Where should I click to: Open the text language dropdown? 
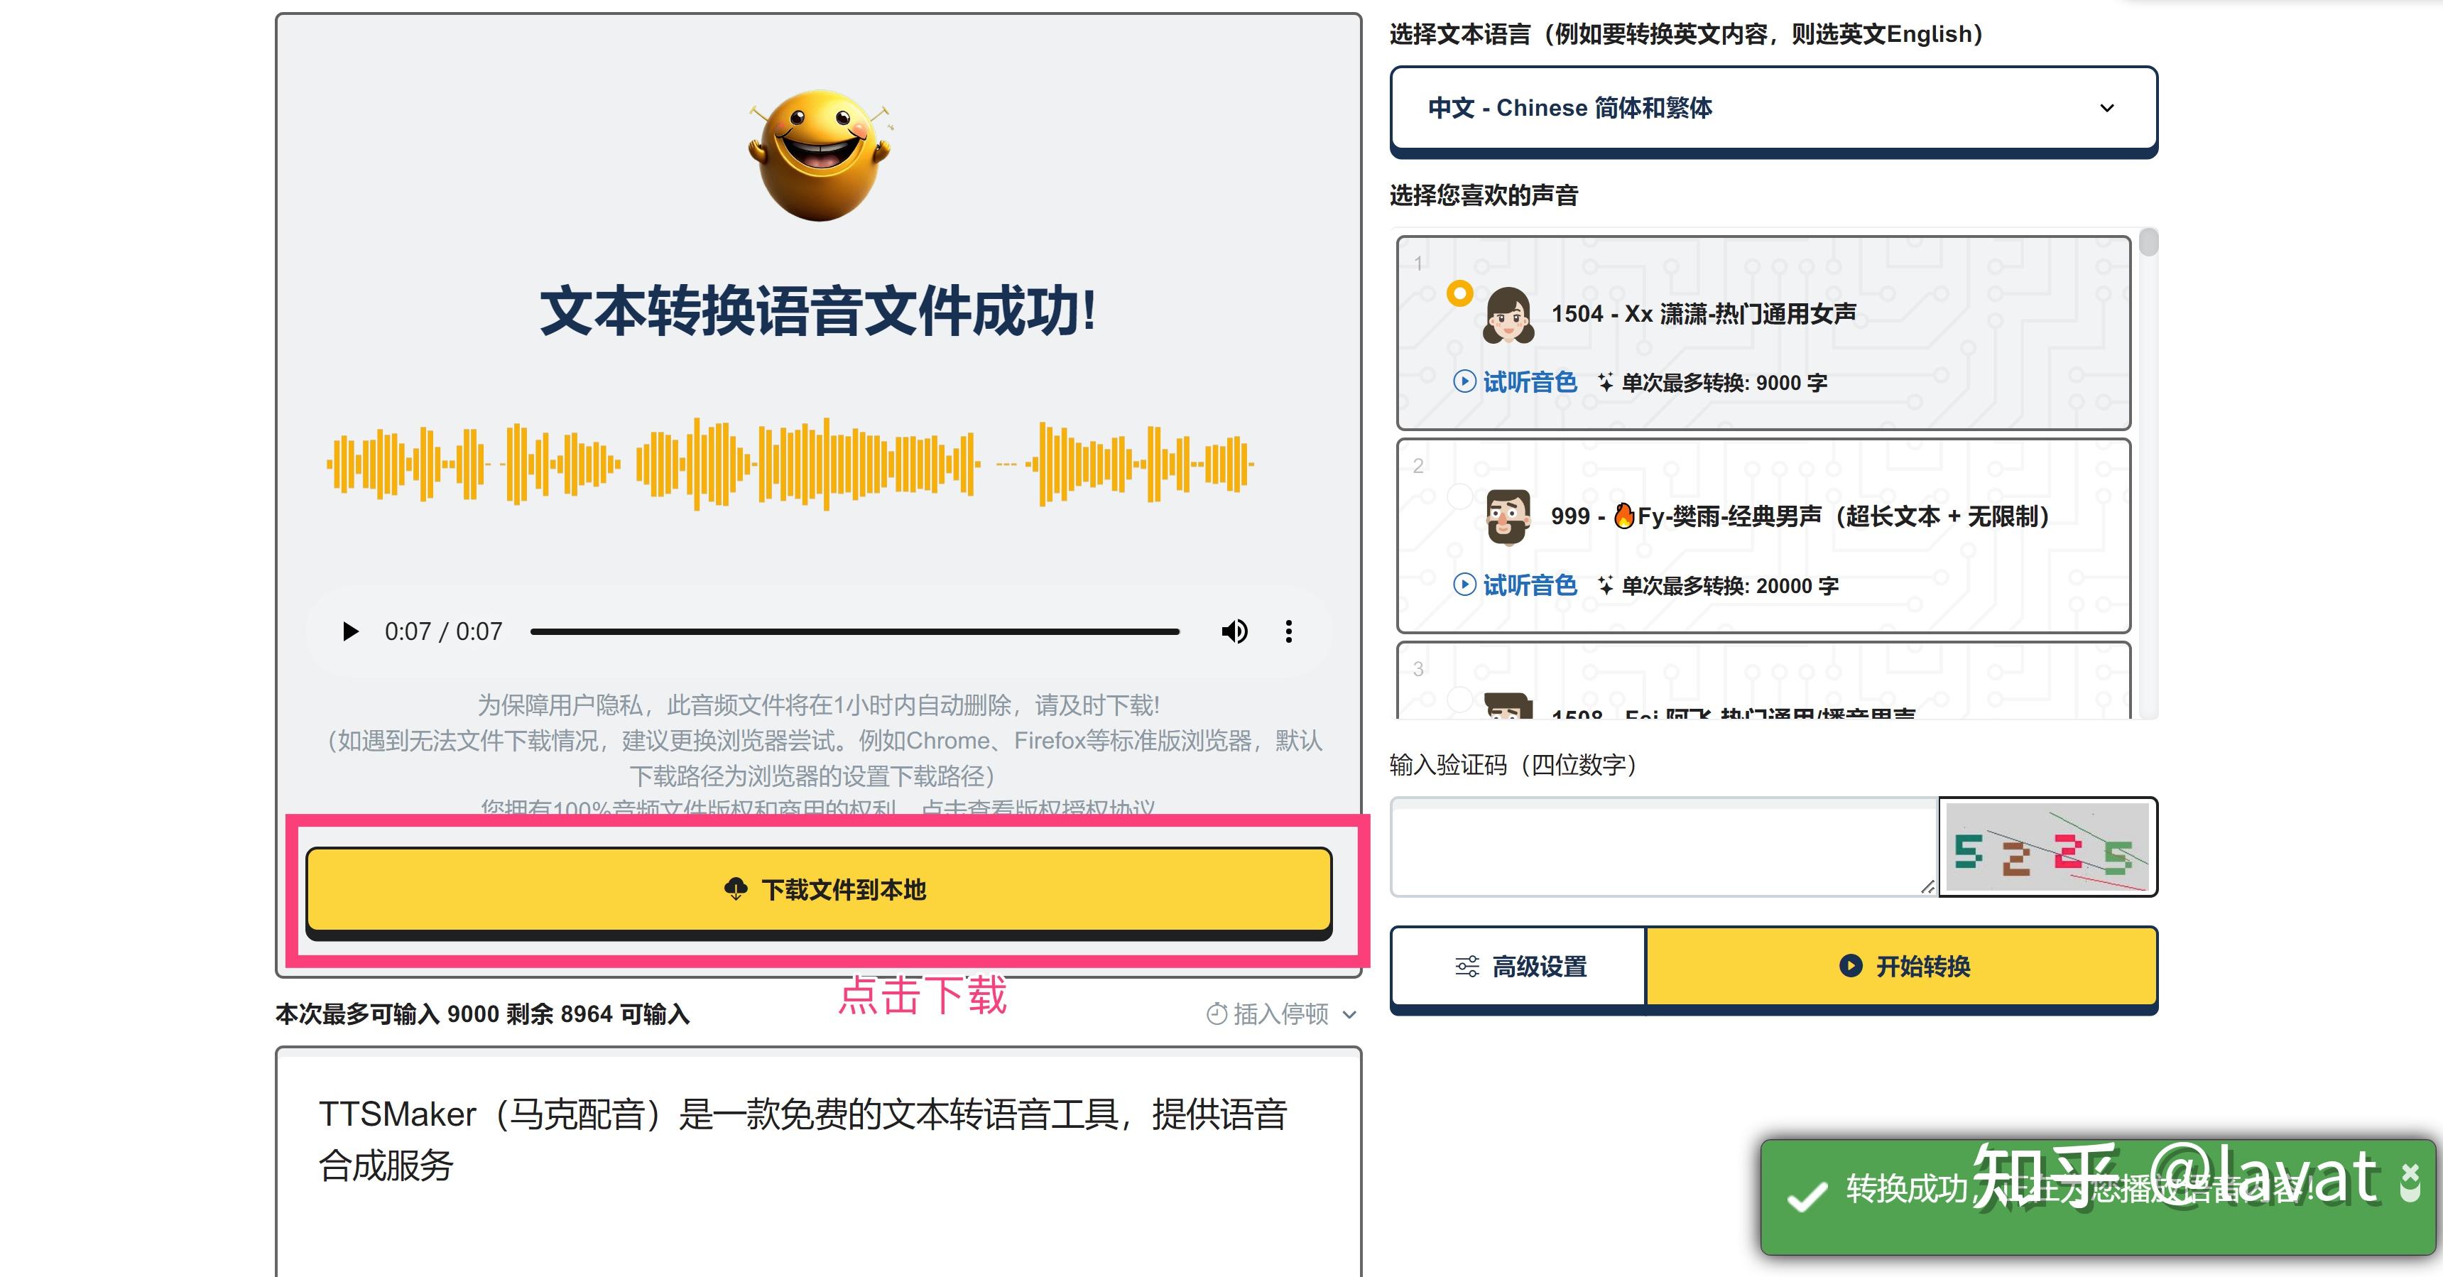click(1775, 108)
